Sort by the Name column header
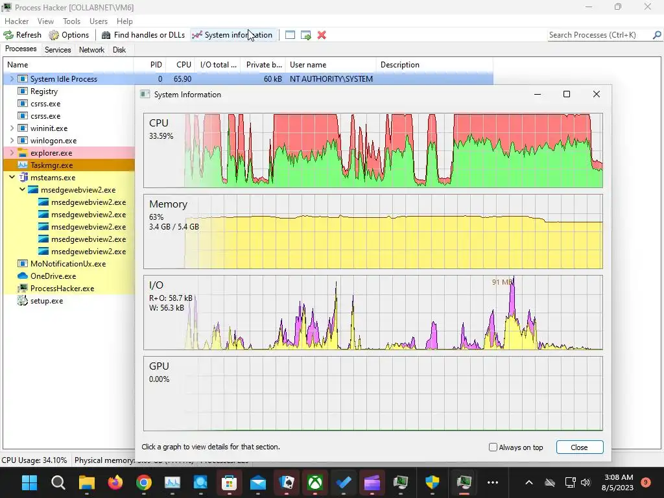 click(x=68, y=65)
